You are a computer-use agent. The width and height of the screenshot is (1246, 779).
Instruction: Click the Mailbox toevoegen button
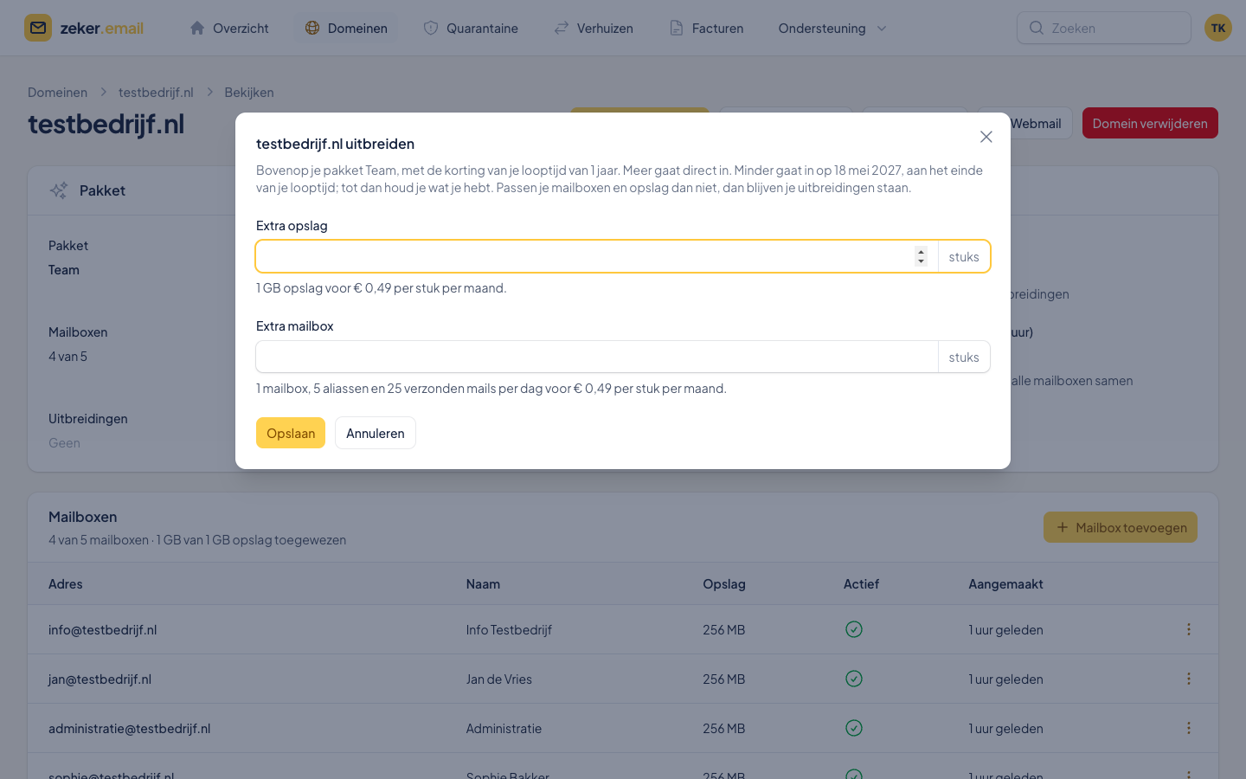(x=1121, y=527)
